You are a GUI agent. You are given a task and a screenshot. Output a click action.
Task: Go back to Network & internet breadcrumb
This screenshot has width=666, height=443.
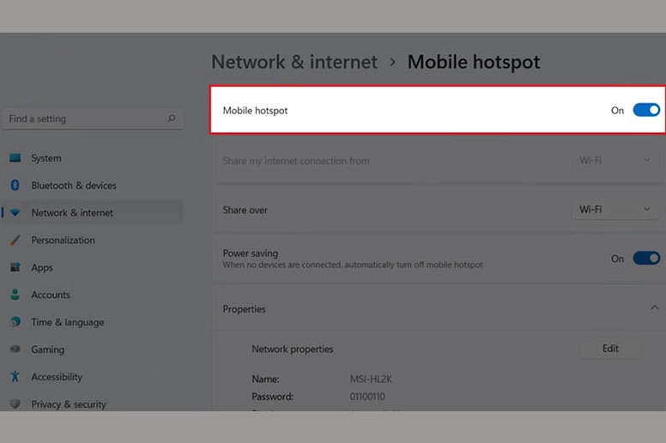tap(294, 63)
